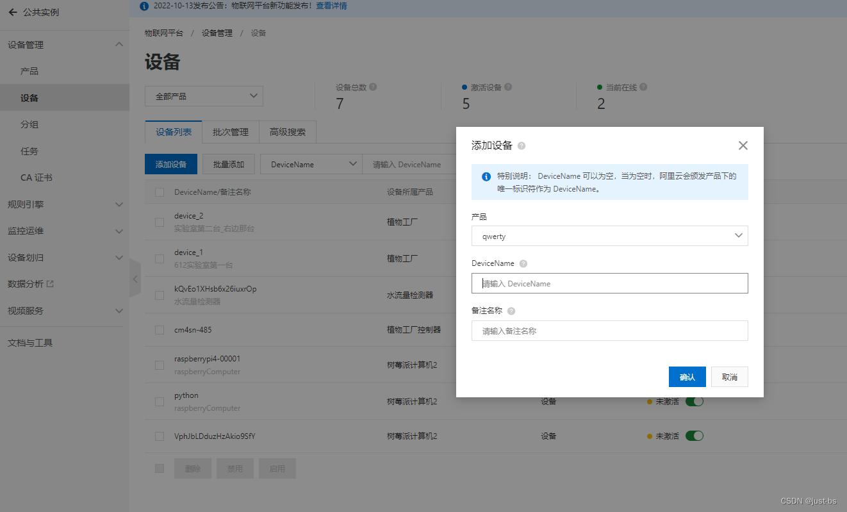The image size is (847, 512).
Task: Click 取消 to cancel the dialog
Action: (730, 377)
